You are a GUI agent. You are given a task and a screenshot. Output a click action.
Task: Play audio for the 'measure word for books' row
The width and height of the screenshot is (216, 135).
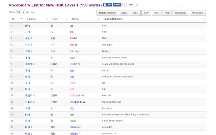coord(29,58)
